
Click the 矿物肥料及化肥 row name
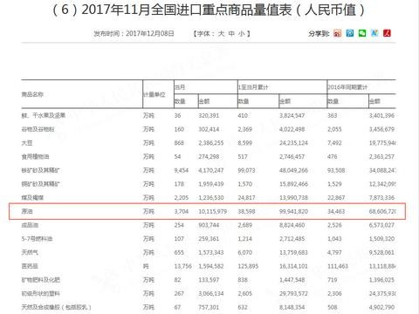coord(40,280)
